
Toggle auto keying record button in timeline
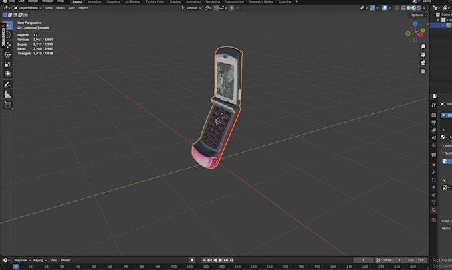[192, 260]
